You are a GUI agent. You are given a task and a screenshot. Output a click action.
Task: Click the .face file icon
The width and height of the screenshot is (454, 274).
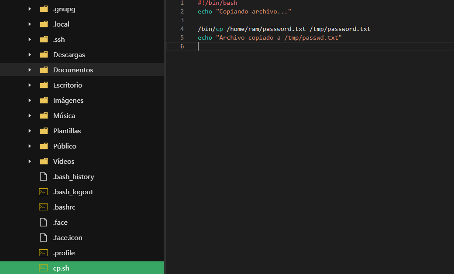click(43, 222)
